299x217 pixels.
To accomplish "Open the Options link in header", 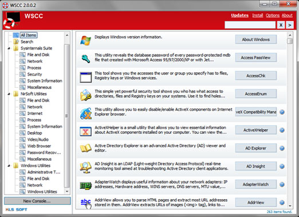I will 273,15.
